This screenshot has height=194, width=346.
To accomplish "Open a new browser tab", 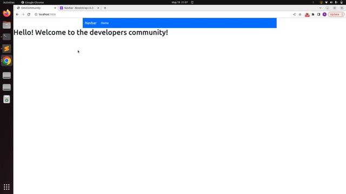I will (x=105, y=8).
